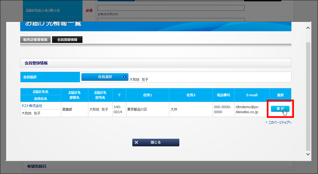The image size is (318, 174).
Task: Click the 〒 postal symbol column header
Action: [119, 95]
